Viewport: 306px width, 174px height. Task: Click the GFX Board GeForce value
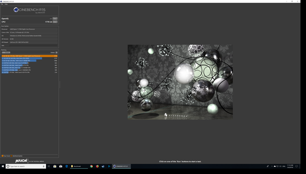point(33,42)
